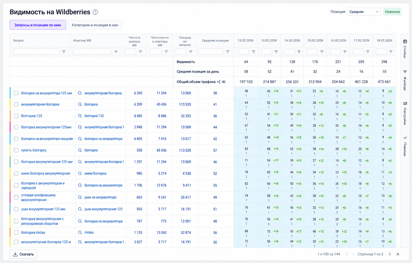Screen dimensions: 412x263
Task: Click the Средняя позиция column header
Action: 215,41
